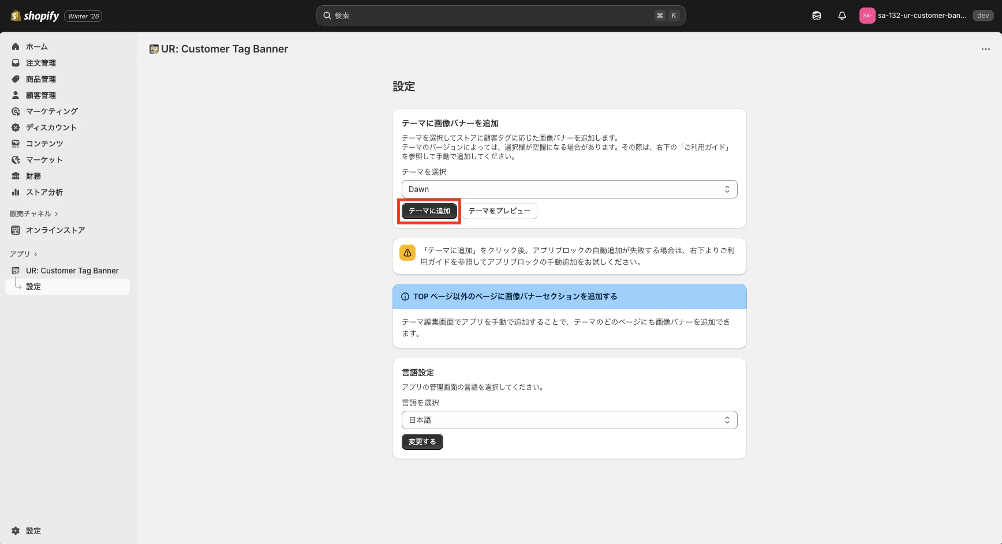Open the sidekick assistant icon in top bar
The height and width of the screenshot is (544, 1002).
[x=817, y=16]
